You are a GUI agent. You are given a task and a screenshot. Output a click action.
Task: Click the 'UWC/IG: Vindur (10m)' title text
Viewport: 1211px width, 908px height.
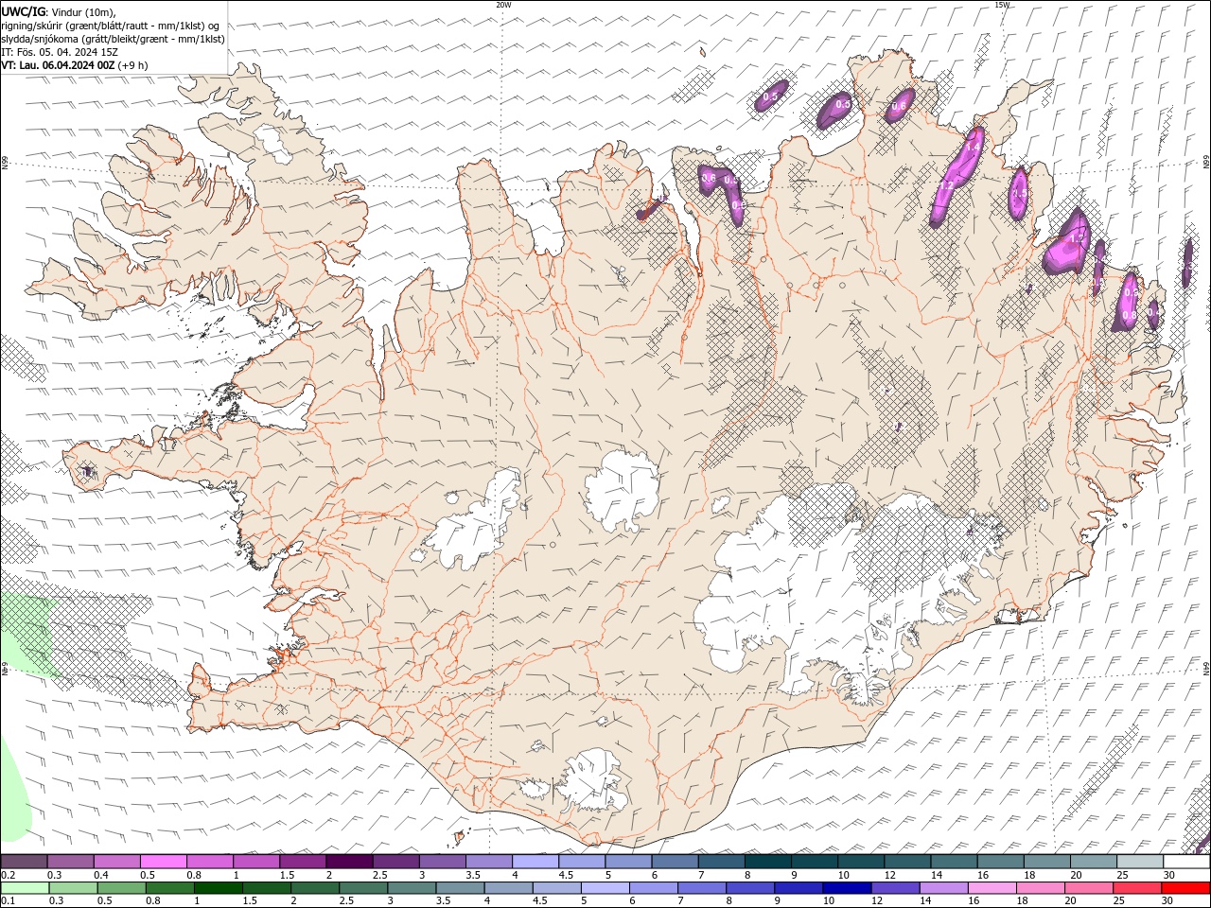pyautogui.click(x=59, y=11)
